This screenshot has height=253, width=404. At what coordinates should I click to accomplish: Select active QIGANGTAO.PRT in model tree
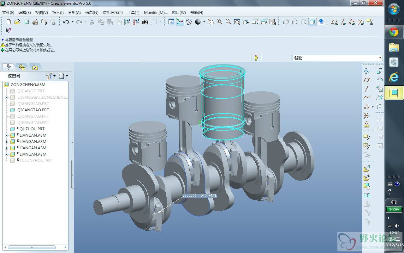pyautogui.click(x=33, y=110)
